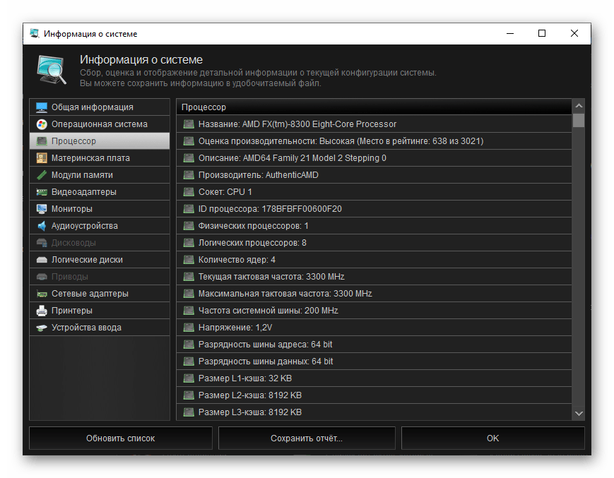
Task: Select the Производитель: AuthenticAMD row
Action: pyautogui.click(x=374, y=175)
